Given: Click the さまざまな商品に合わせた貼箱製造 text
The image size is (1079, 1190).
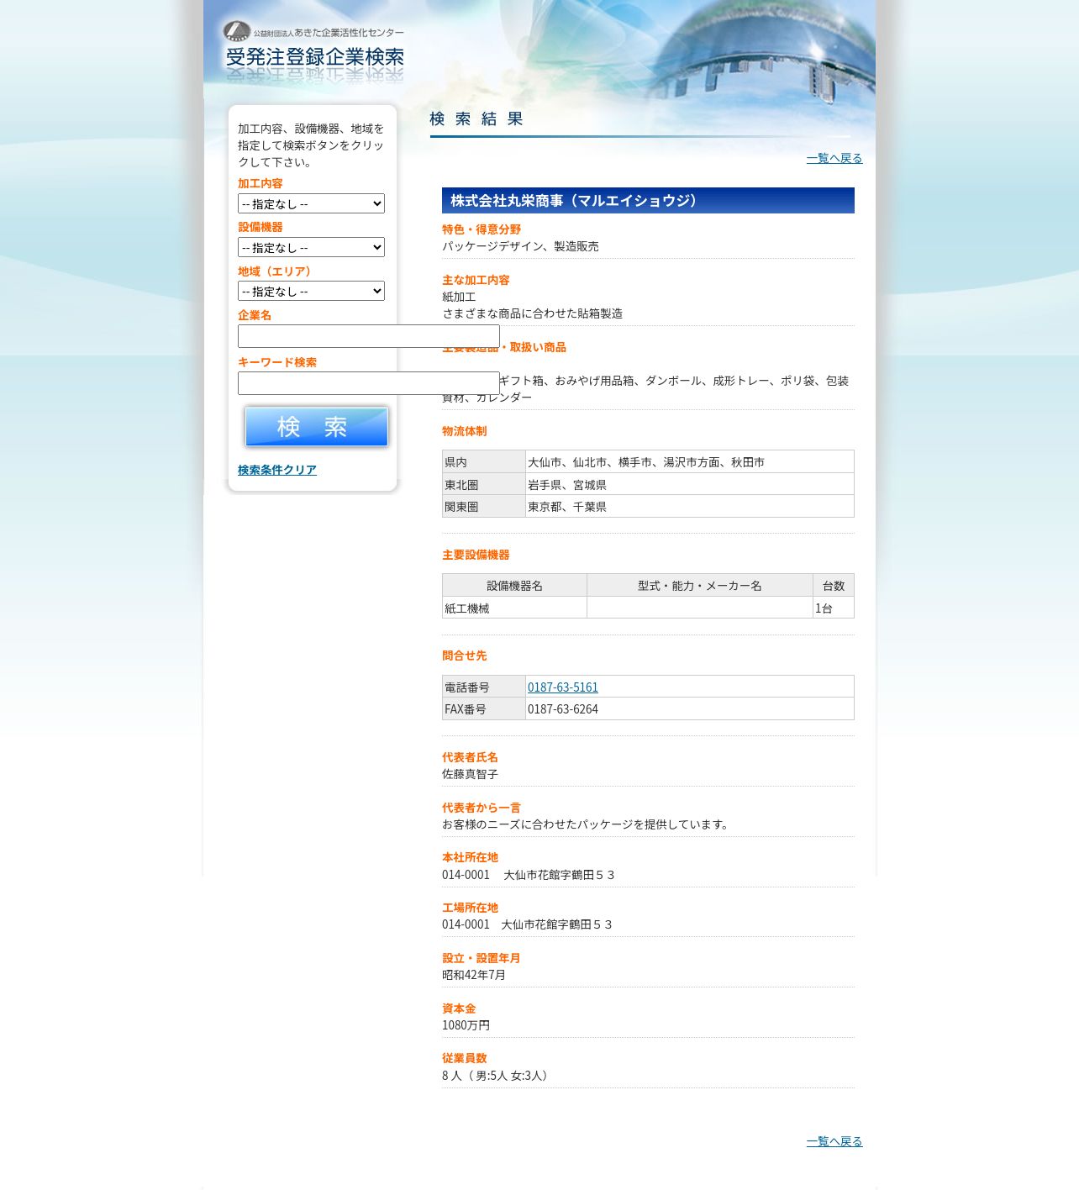Looking at the screenshot, I should coord(533,313).
